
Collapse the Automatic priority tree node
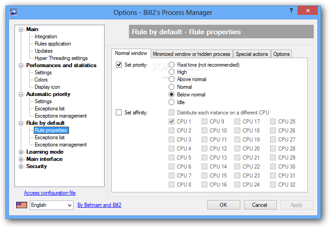(x=21, y=94)
